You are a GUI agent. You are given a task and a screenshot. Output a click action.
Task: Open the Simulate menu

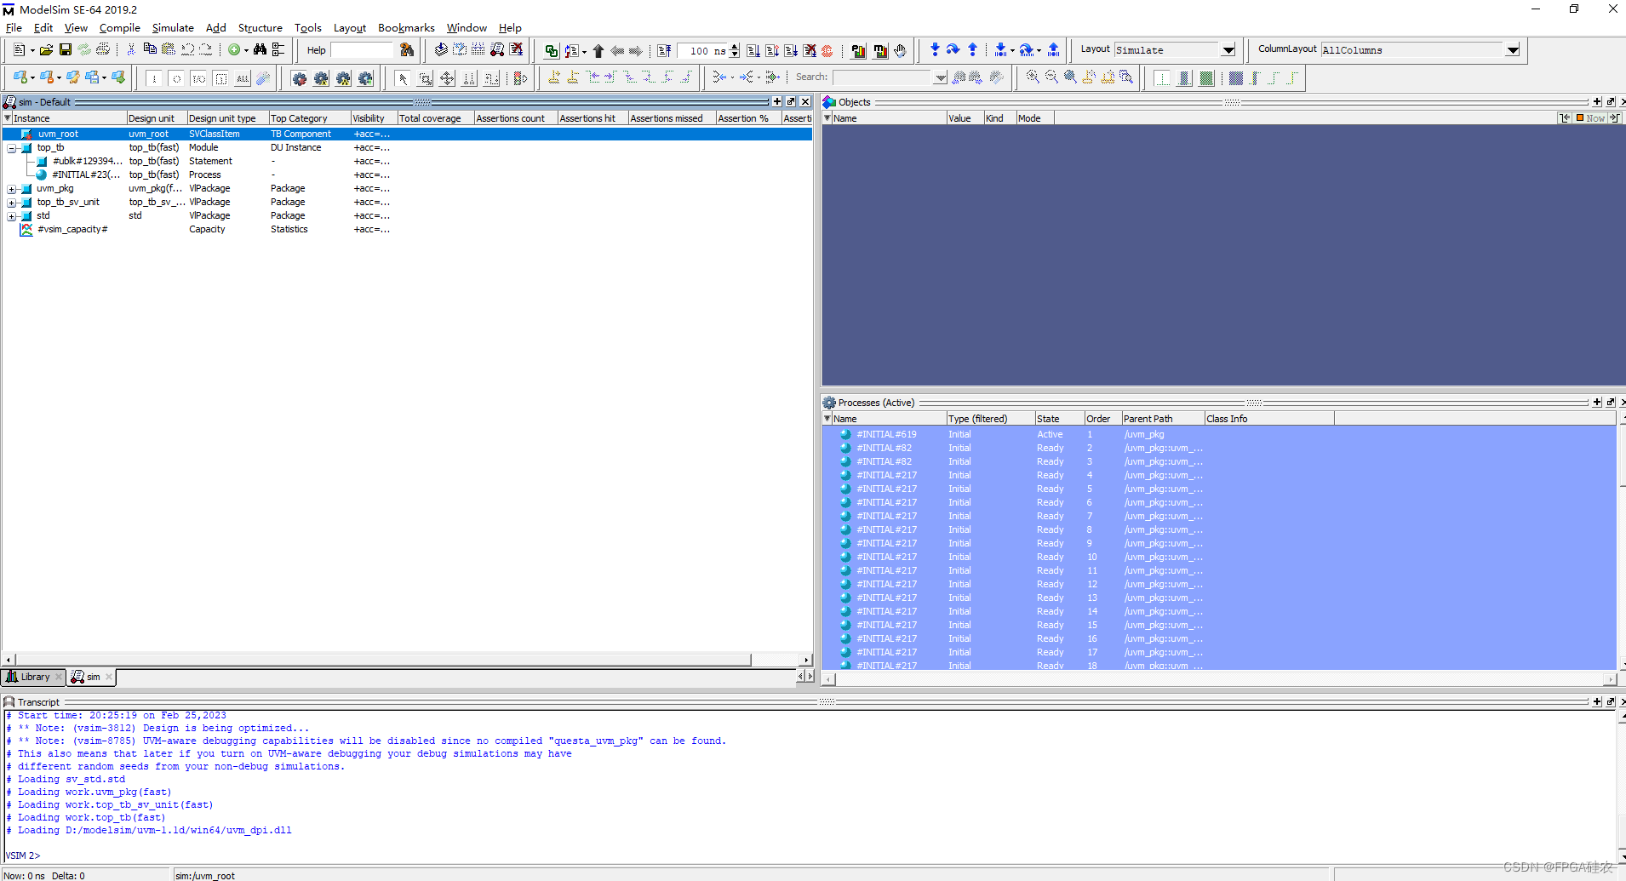[173, 28]
